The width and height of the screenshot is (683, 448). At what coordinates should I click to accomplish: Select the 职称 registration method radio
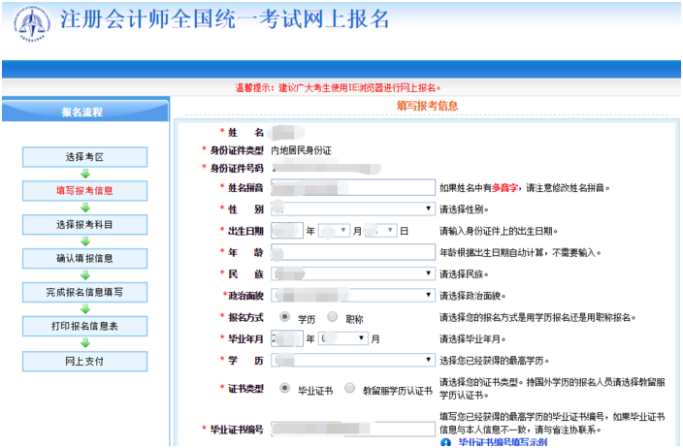[333, 316]
